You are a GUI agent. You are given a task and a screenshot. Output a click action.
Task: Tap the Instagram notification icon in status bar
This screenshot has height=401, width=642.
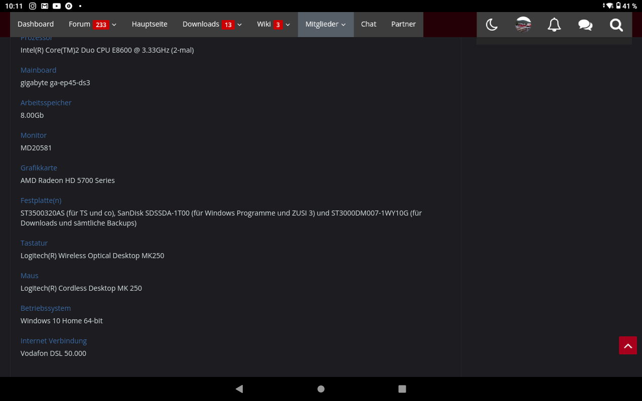click(33, 6)
